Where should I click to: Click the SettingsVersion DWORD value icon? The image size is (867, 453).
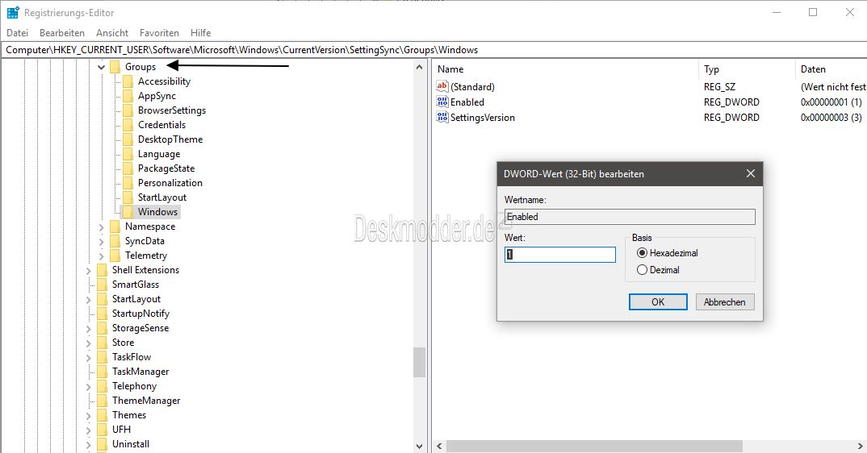[x=442, y=118]
